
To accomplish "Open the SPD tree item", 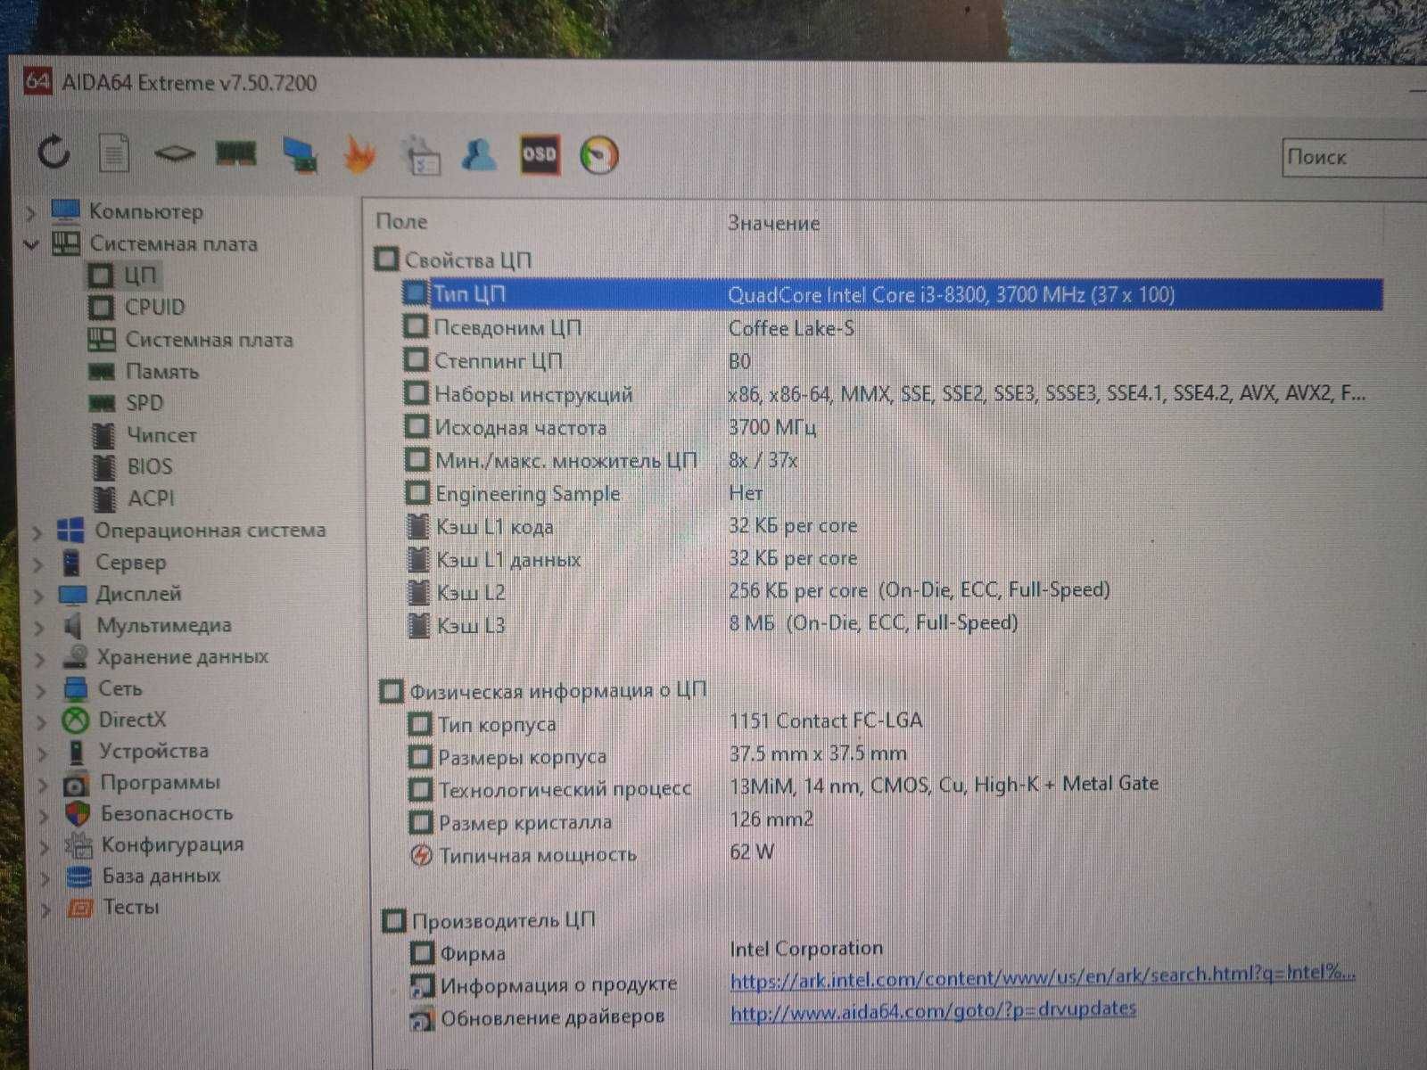I will point(127,403).
